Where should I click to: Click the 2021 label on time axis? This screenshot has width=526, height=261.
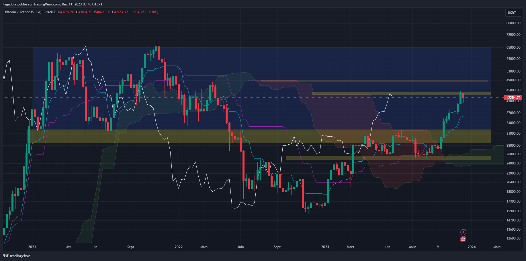[32, 247]
